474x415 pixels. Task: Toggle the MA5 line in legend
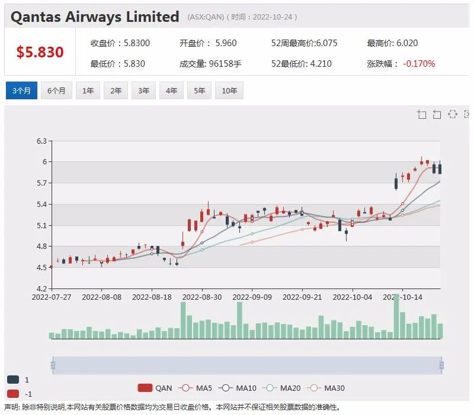[196, 388]
